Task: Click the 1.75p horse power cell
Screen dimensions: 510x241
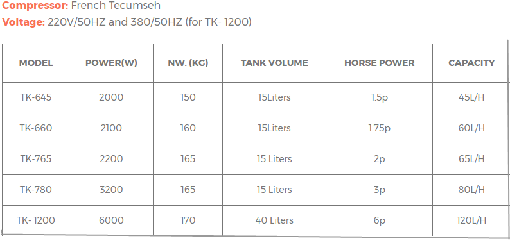Action: pyautogui.click(x=379, y=128)
